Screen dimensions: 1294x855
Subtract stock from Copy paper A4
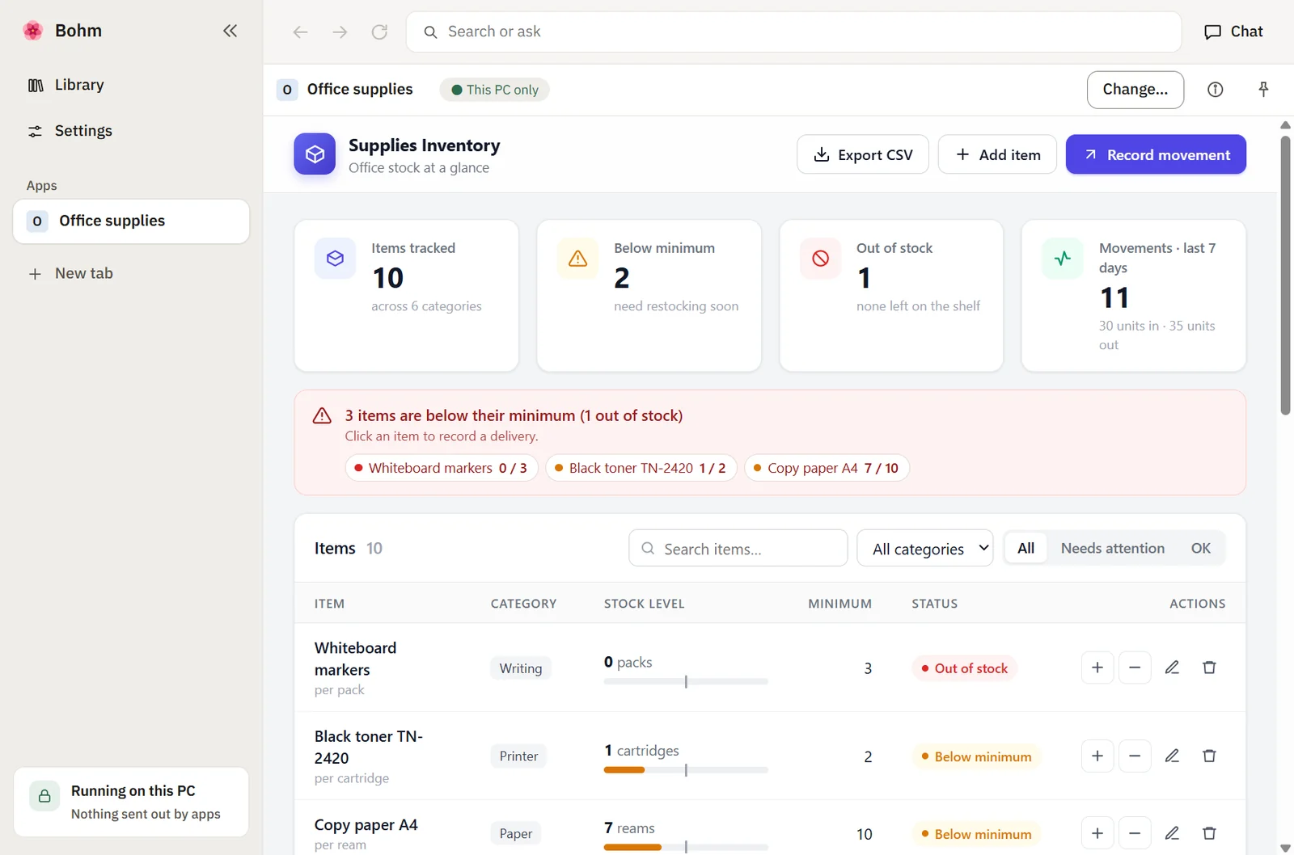(1135, 833)
